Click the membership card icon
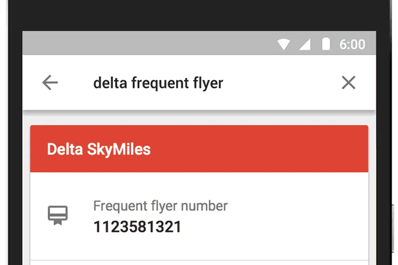Viewport: 398px width, 265px height. [58, 216]
